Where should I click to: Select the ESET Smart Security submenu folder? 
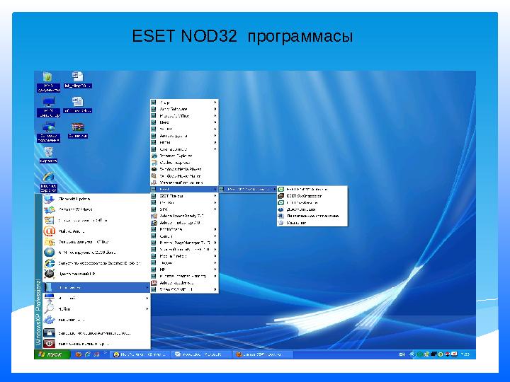point(247,189)
